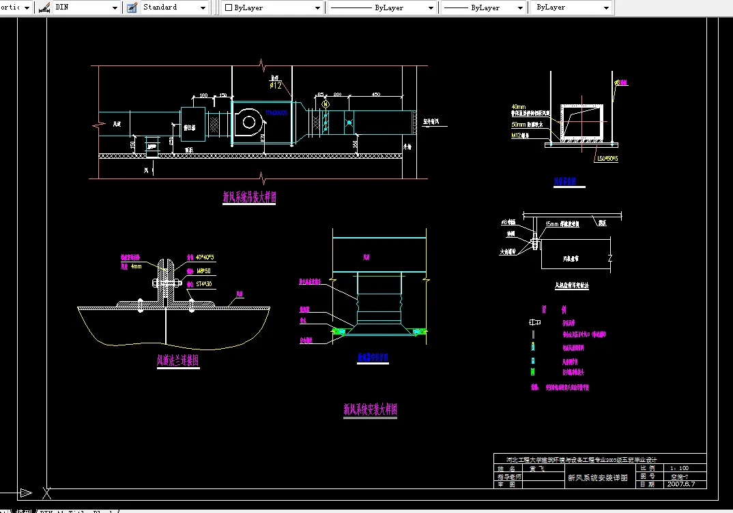The width and height of the screenshot is (733, 513).
Task: Switch to the DIN A1 Title Block layout tab
Action: click(x=77, y=512)
